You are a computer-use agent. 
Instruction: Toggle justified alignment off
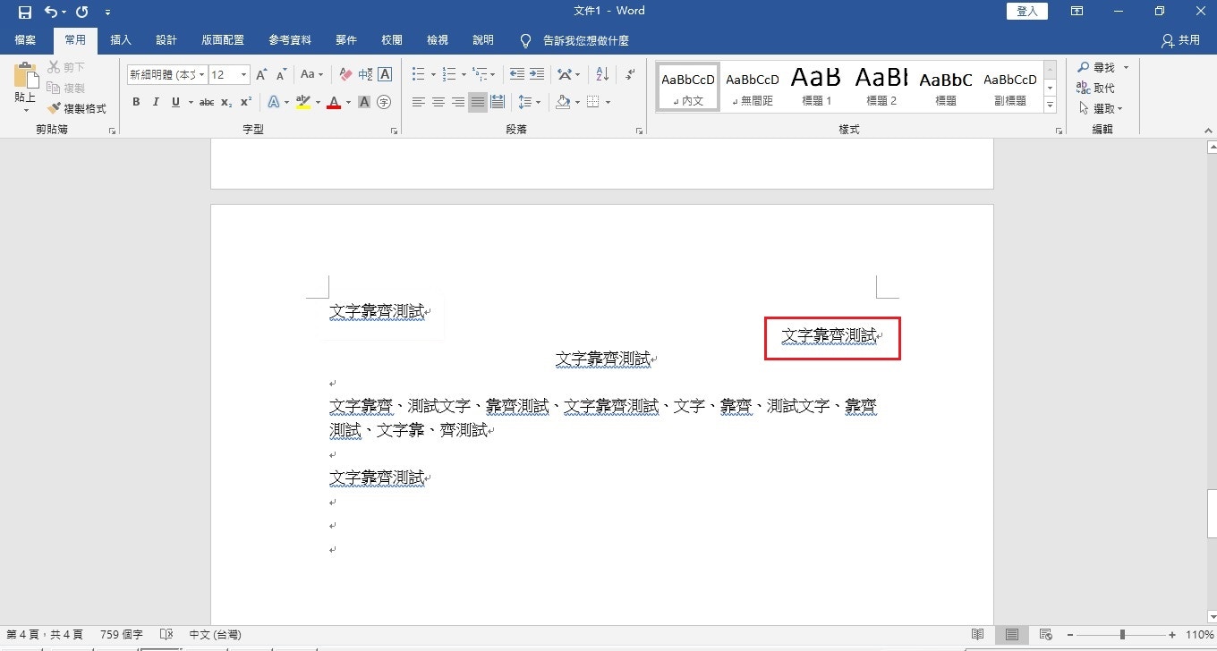click(478, 101)
